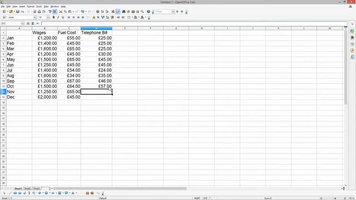The height and width of the screenshot is (200, 356).
Task: Open the Function Wizard fx icon
Action: click(28, 23)
